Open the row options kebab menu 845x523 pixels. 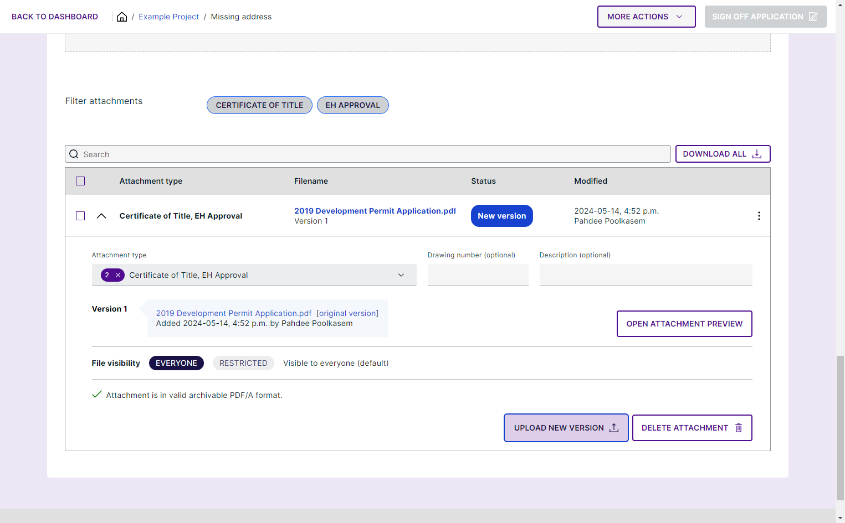pos(759,216)
